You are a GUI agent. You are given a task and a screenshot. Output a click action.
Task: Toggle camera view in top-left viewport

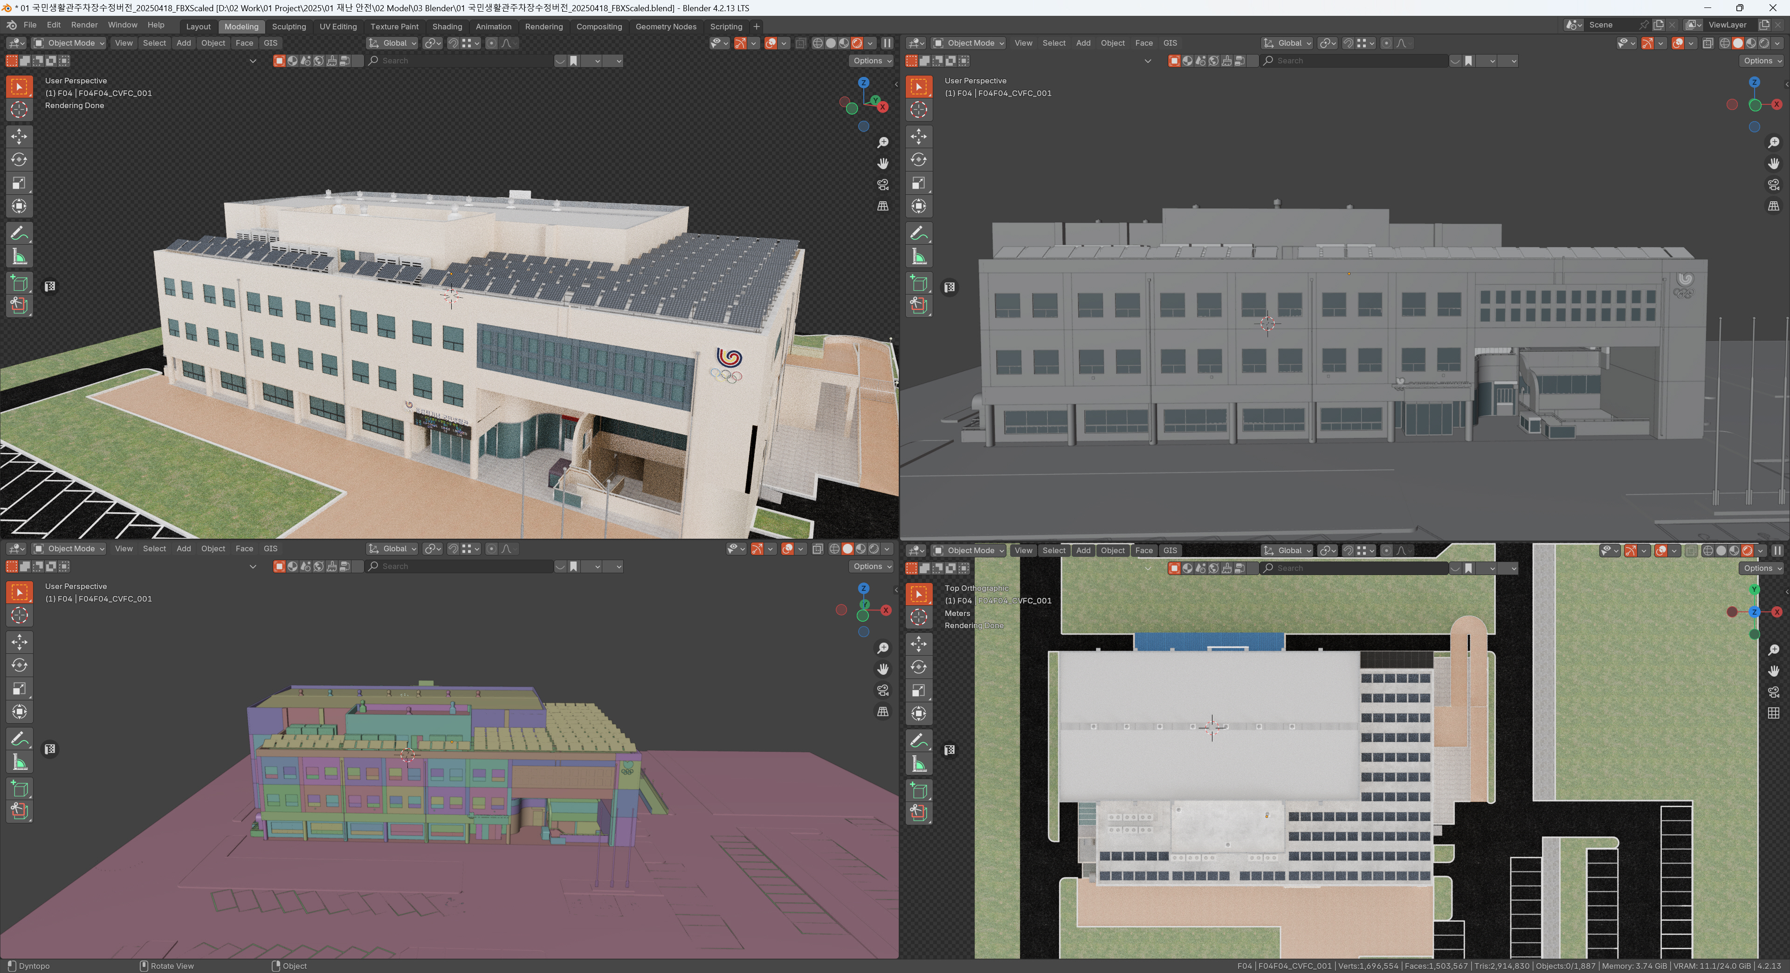tap(882, 185)
